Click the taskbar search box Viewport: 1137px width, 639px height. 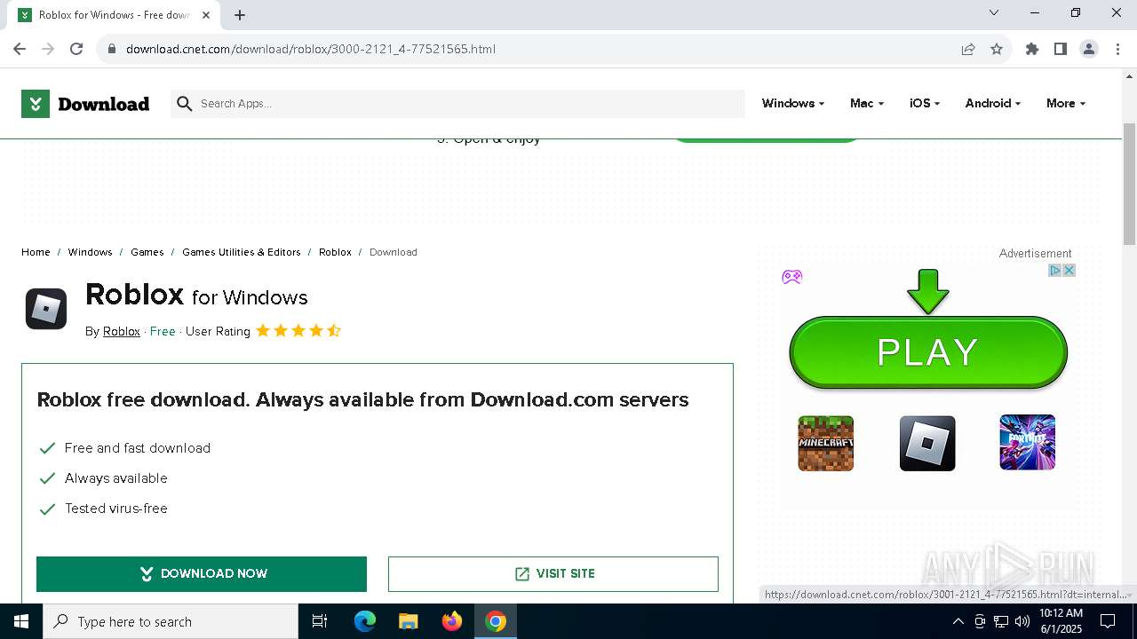[x=171, y=621]
